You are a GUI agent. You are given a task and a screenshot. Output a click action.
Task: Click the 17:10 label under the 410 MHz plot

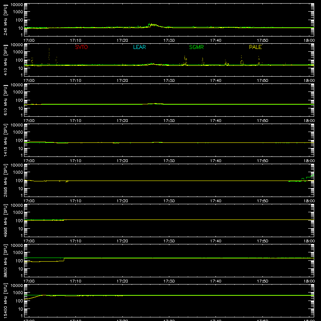coord(75,81)
